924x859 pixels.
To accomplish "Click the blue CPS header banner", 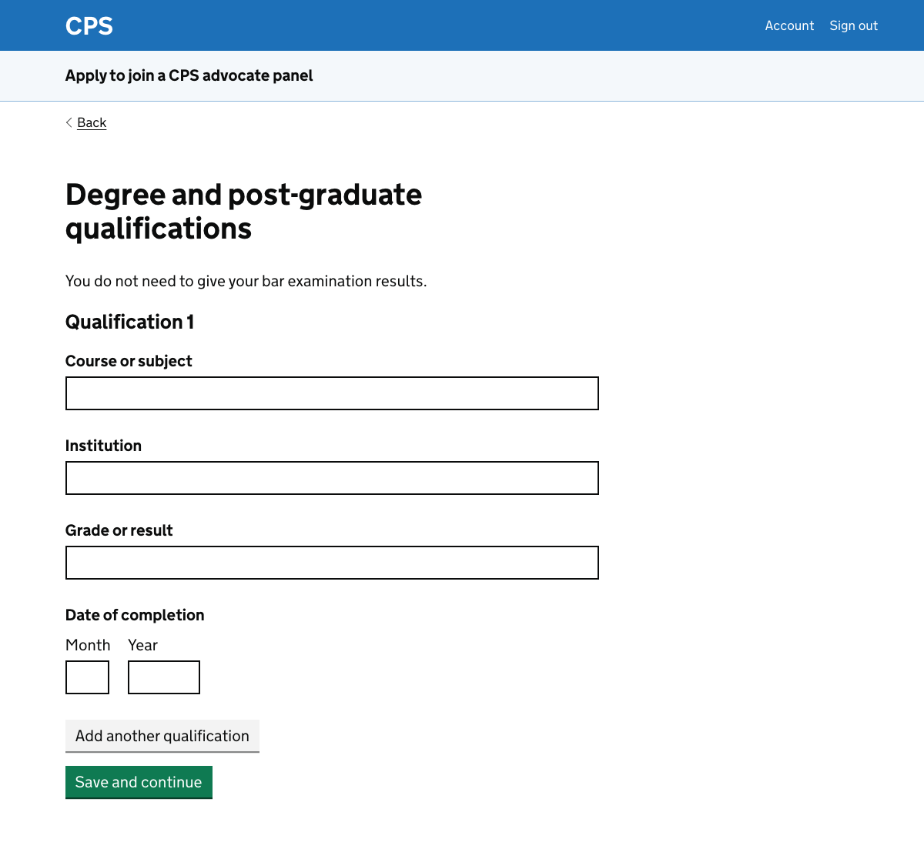I will 462,25.
